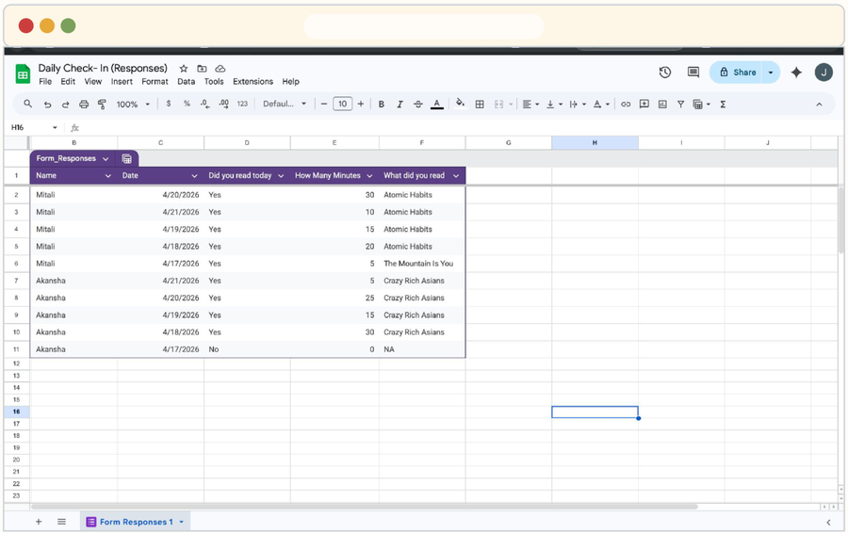The image size is (848, 533).
Task: Star the Daily Check-In document
Action: coord(184,69)
